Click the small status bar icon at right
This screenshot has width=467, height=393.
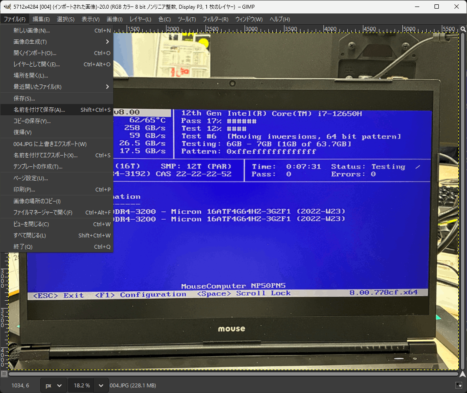point(458,385)
